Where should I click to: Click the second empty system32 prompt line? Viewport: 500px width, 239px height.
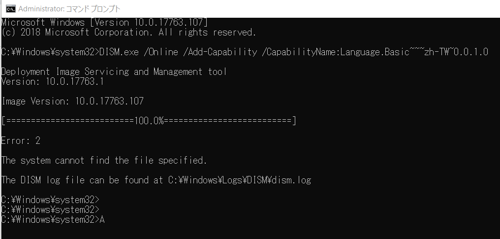click(50, 210)
